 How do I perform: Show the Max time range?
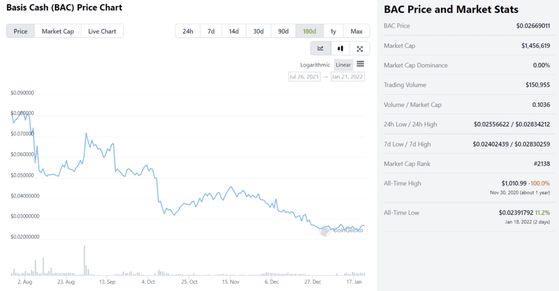click(356, 31)
